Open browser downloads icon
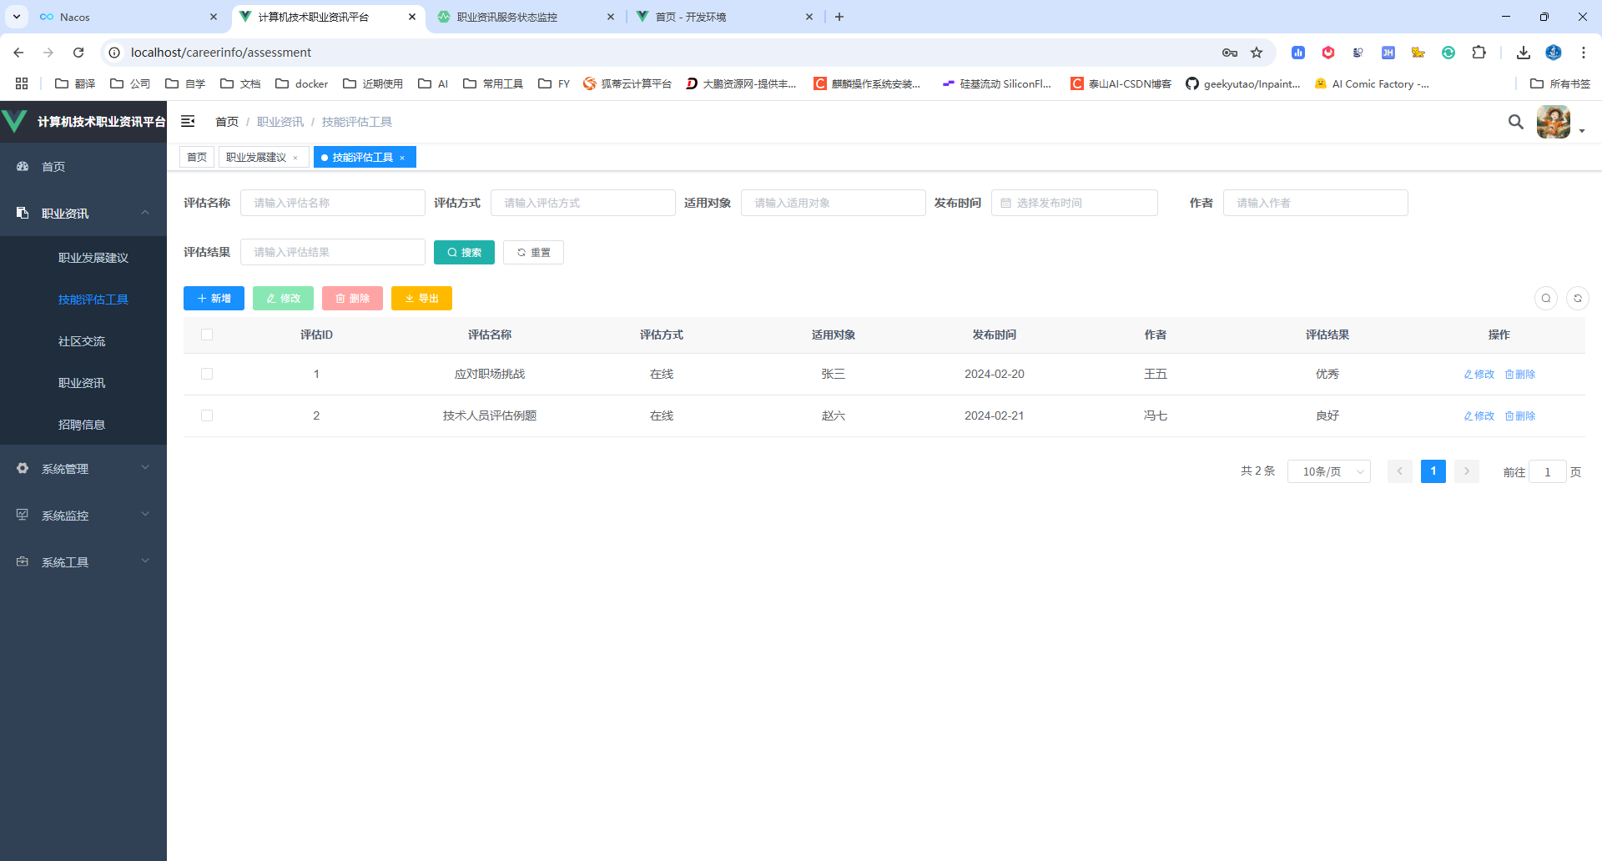 point(1524,53)
